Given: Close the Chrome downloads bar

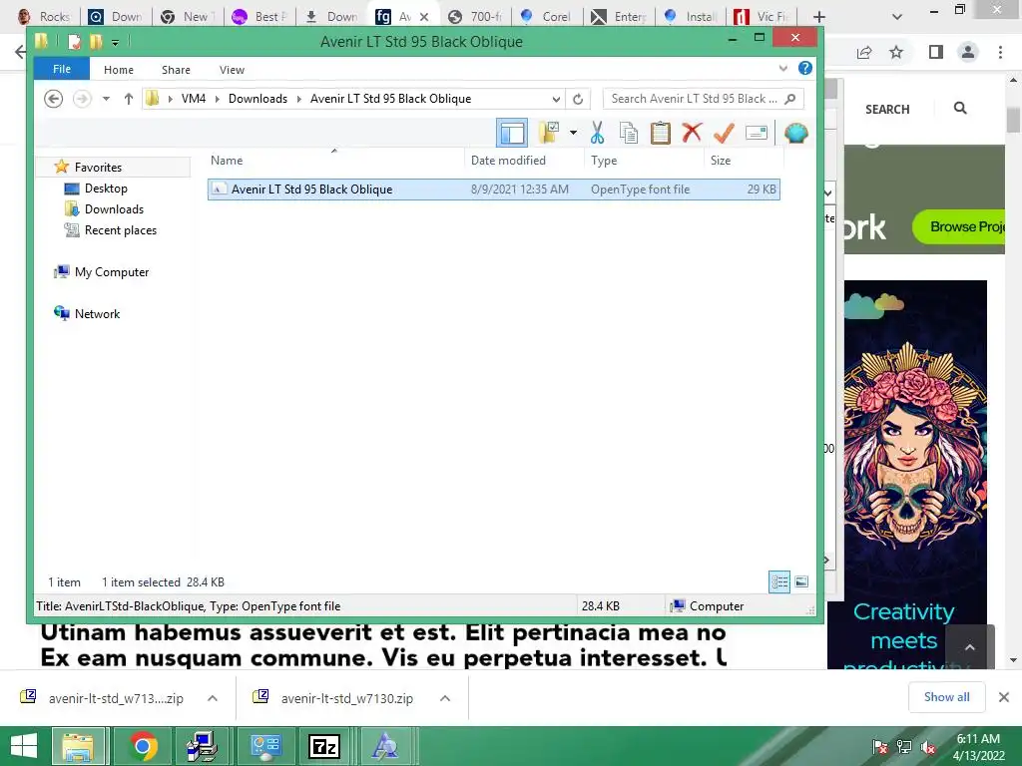Looking at the screenshot, I should pyautogui.click(x=1004, y=697).
